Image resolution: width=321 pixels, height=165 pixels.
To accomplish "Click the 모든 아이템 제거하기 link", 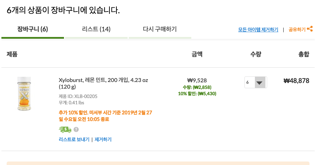I will (258, 30).
